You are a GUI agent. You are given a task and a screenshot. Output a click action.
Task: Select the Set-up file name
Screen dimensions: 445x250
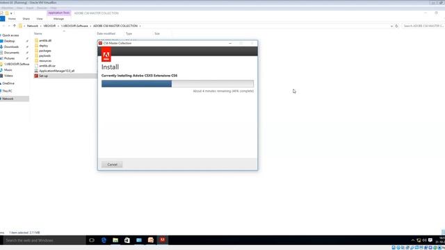(x=43, y=76)
